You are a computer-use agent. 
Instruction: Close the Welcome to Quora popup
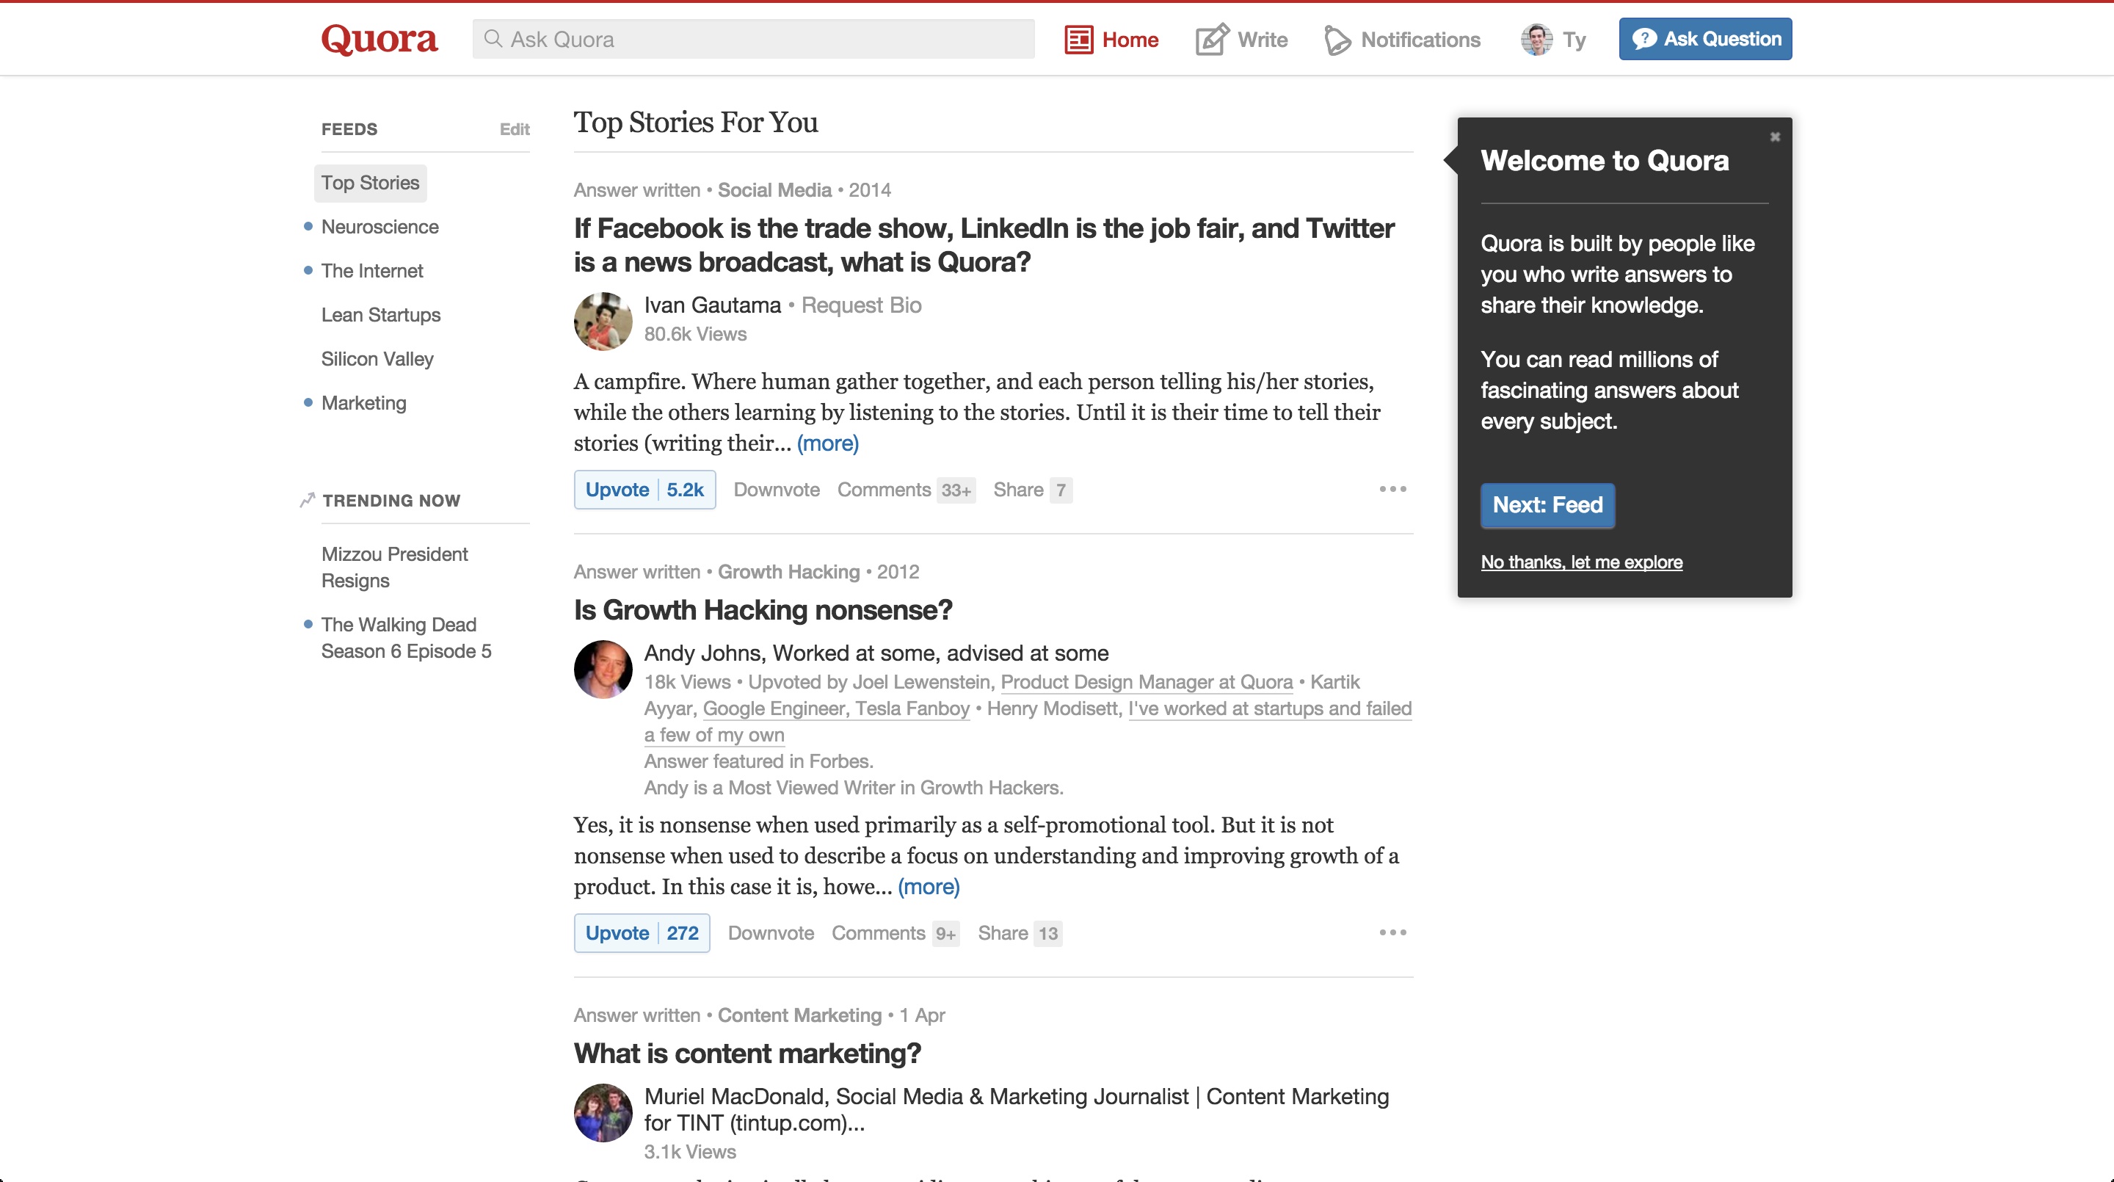(1775, 137)
